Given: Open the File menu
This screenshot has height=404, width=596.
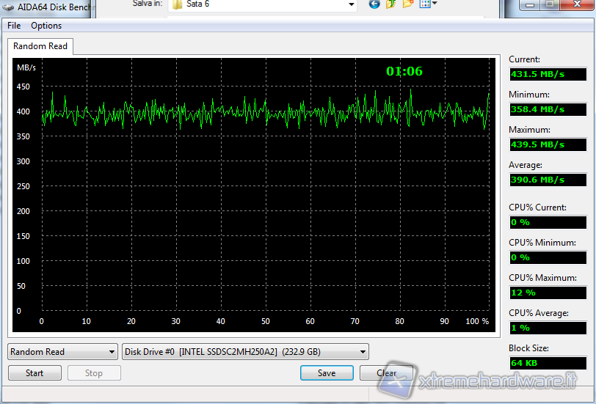Looking at the screenshot, I should click(14, 26).
